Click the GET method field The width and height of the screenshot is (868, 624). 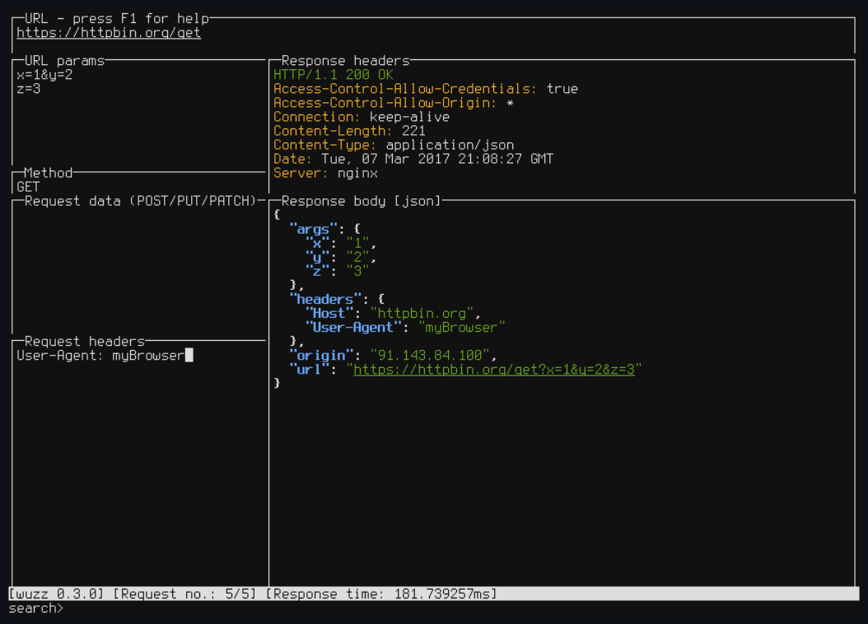28,187
